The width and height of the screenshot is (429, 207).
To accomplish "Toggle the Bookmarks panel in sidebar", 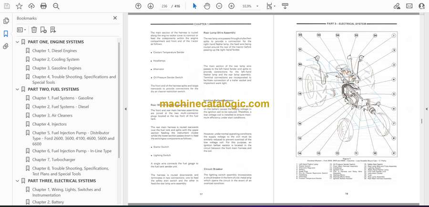I will click(x=6, y=34).
